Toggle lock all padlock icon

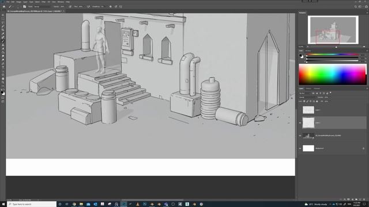pyautogui.click(x=317, y=101)
